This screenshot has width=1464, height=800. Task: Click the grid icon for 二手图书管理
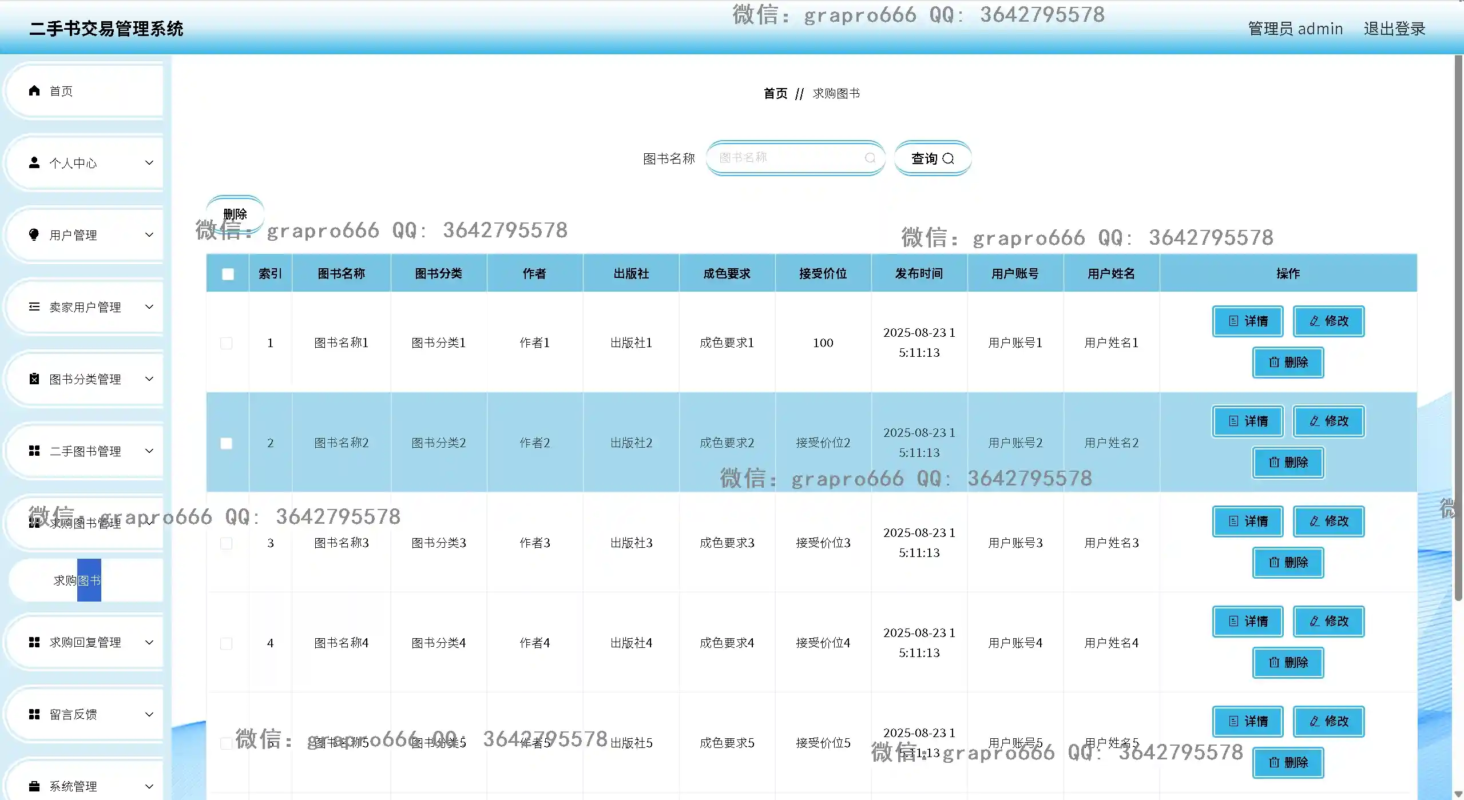[x=34, y=451]
